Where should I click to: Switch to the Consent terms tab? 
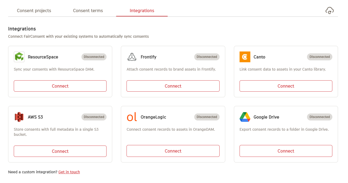coord(88,11)
